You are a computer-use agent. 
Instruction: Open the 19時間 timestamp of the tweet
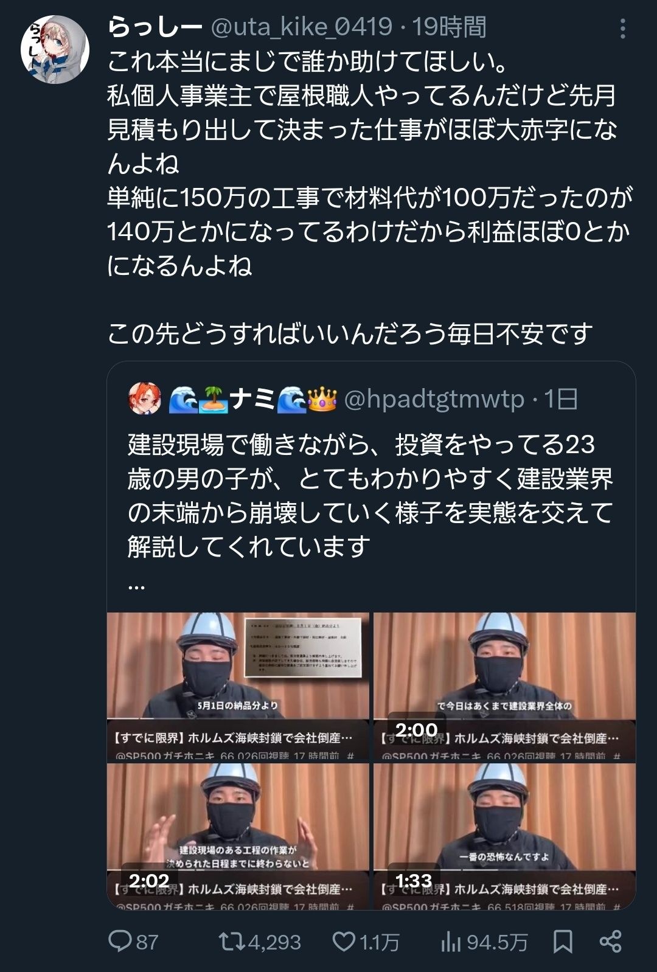pyautogui.click(x=450, y=27)
